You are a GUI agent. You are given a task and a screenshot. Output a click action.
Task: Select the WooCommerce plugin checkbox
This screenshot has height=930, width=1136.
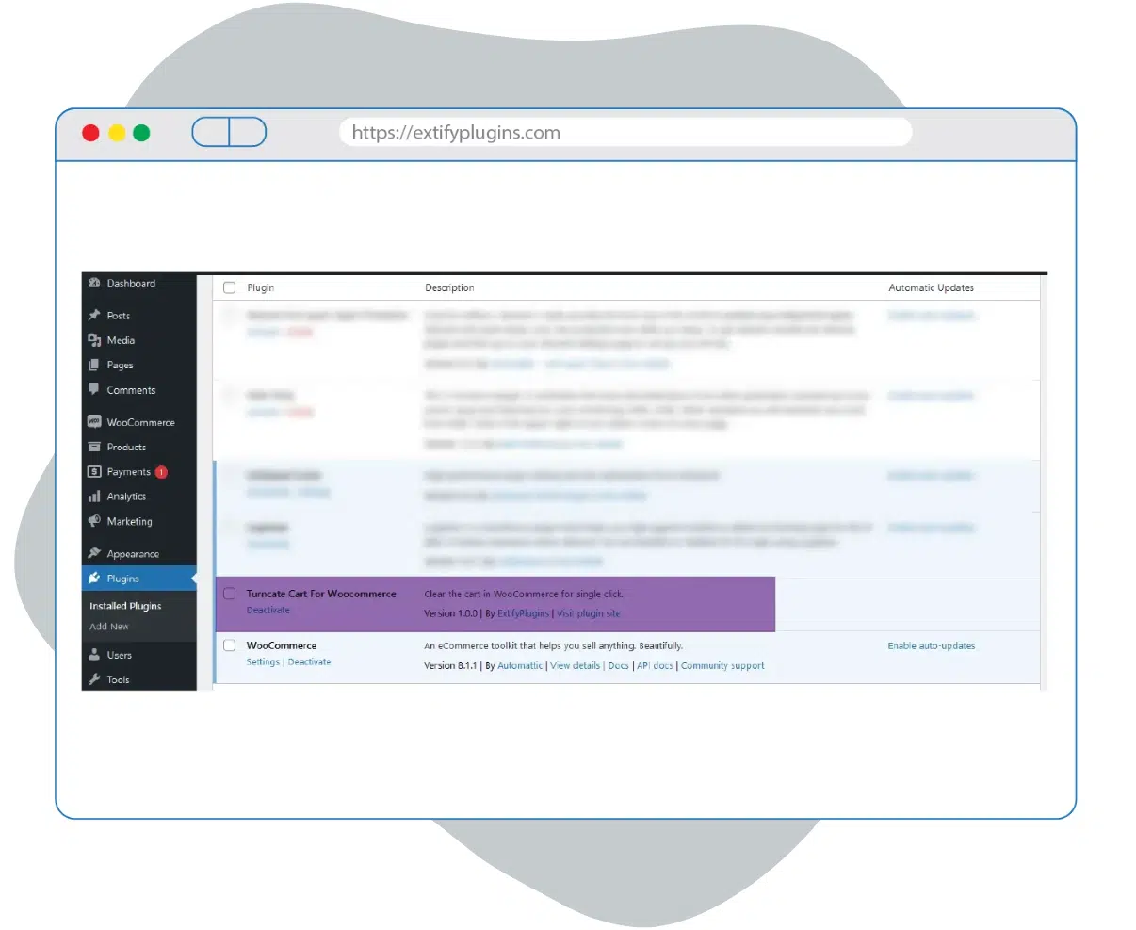pyautogui.click(x=229, y=645)
